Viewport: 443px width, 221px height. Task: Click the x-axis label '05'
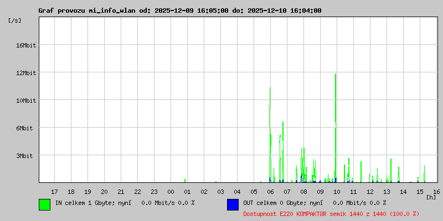click(x=254, y=192)
